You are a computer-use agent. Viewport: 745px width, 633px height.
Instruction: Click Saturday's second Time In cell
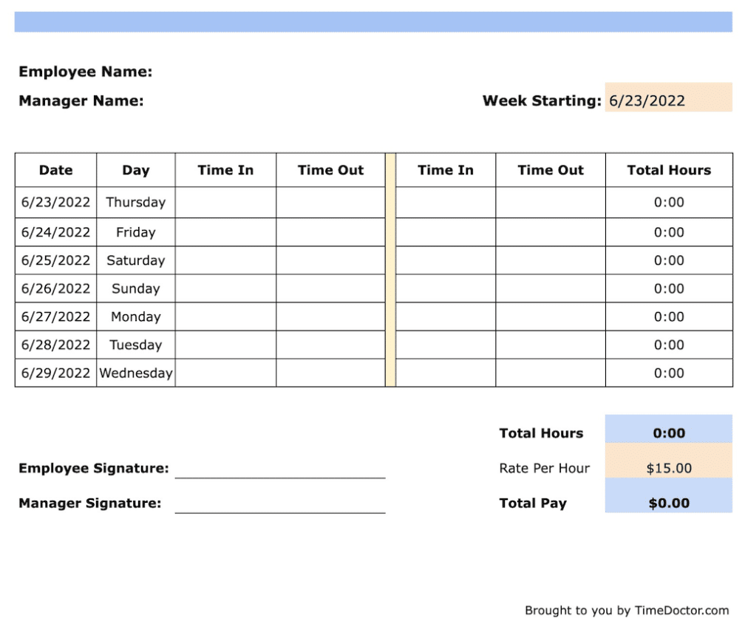[x=445, y=260]
